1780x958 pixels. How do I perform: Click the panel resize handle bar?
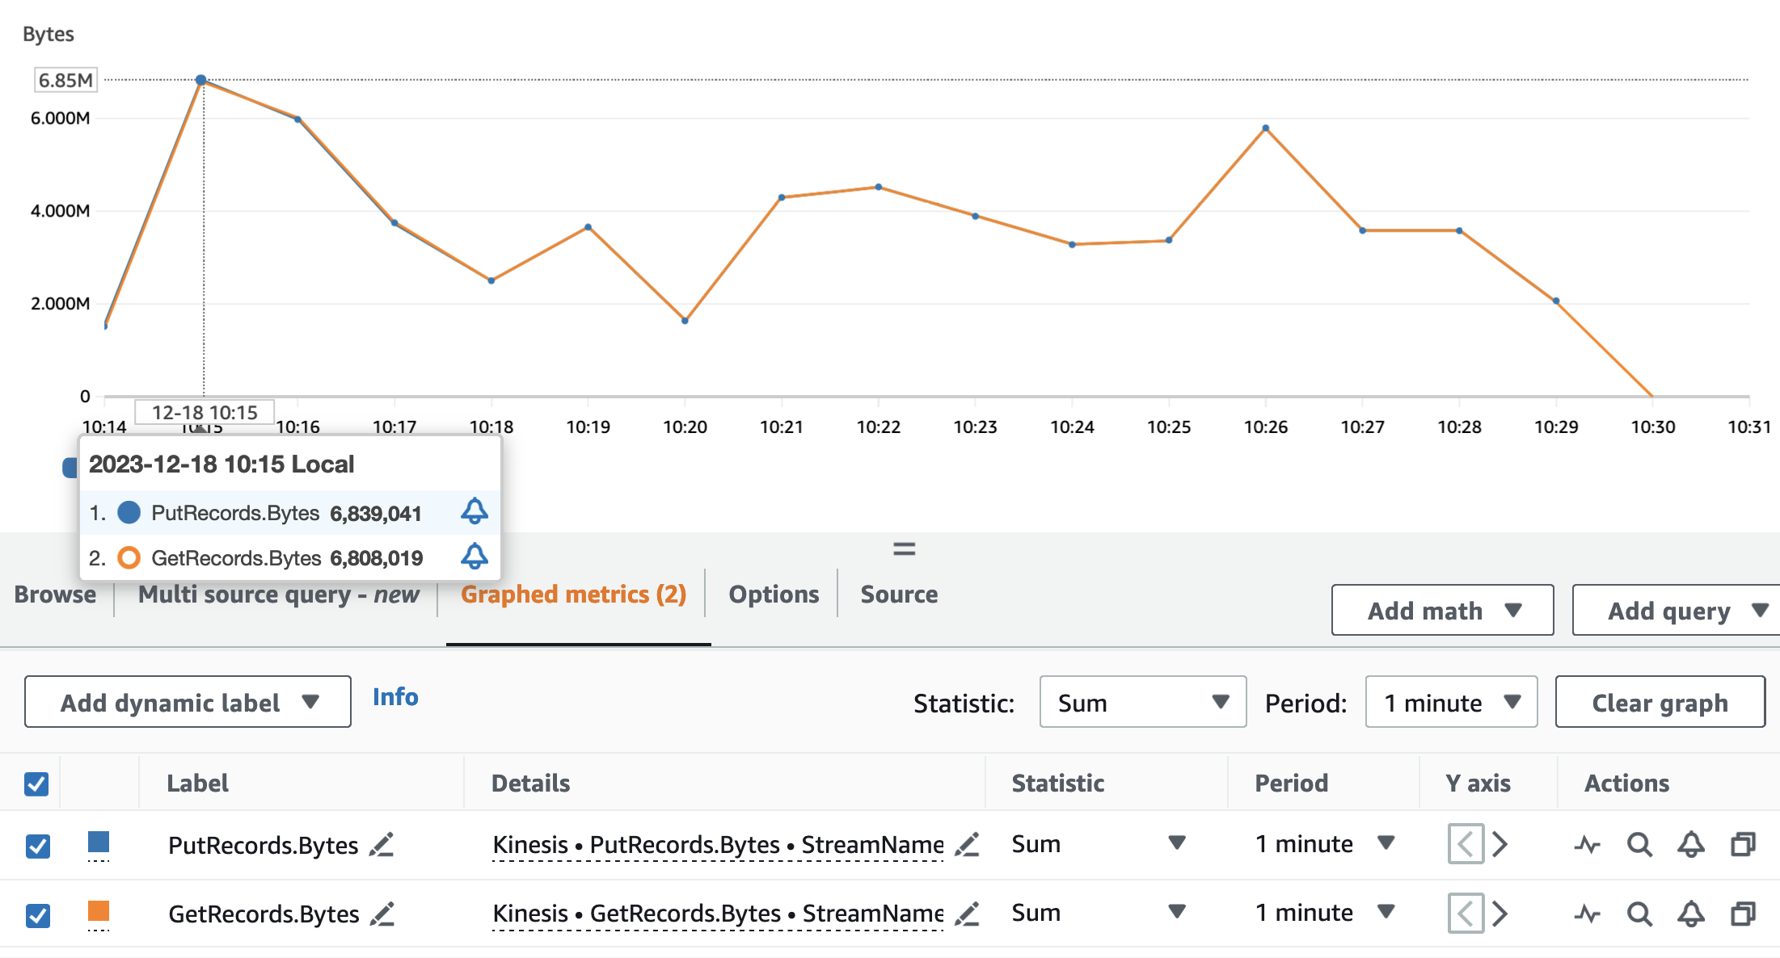[x=904, y=549]
